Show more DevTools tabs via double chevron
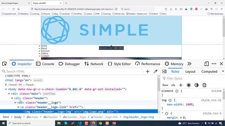 (x=189, y=64)
